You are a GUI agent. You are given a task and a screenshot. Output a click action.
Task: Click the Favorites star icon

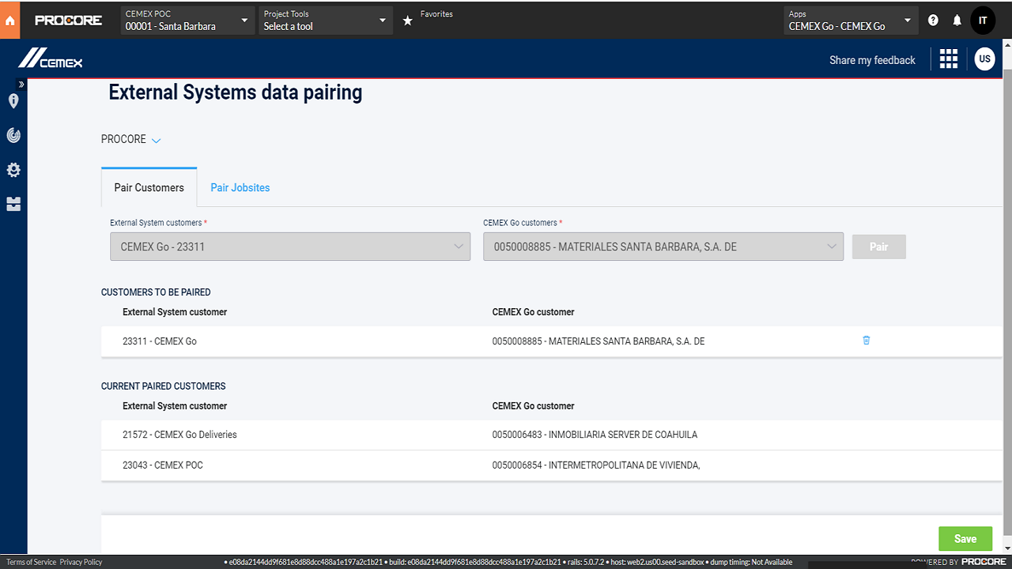(x=408, y=21)
